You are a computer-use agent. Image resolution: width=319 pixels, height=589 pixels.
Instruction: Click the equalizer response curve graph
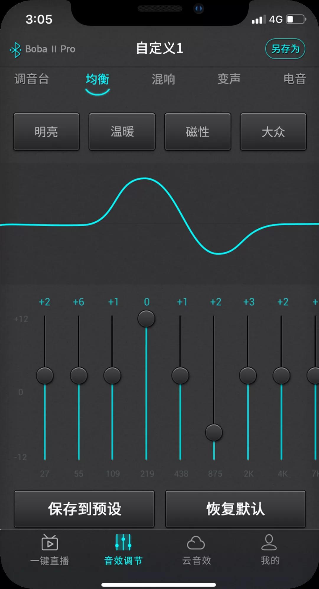click(159, 224)
